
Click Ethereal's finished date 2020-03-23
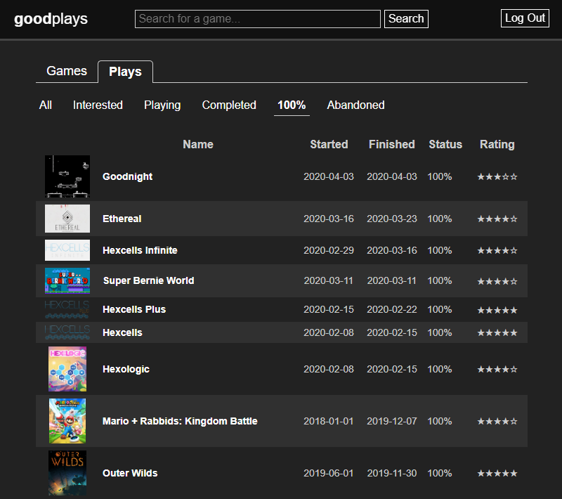click(392, 219)
